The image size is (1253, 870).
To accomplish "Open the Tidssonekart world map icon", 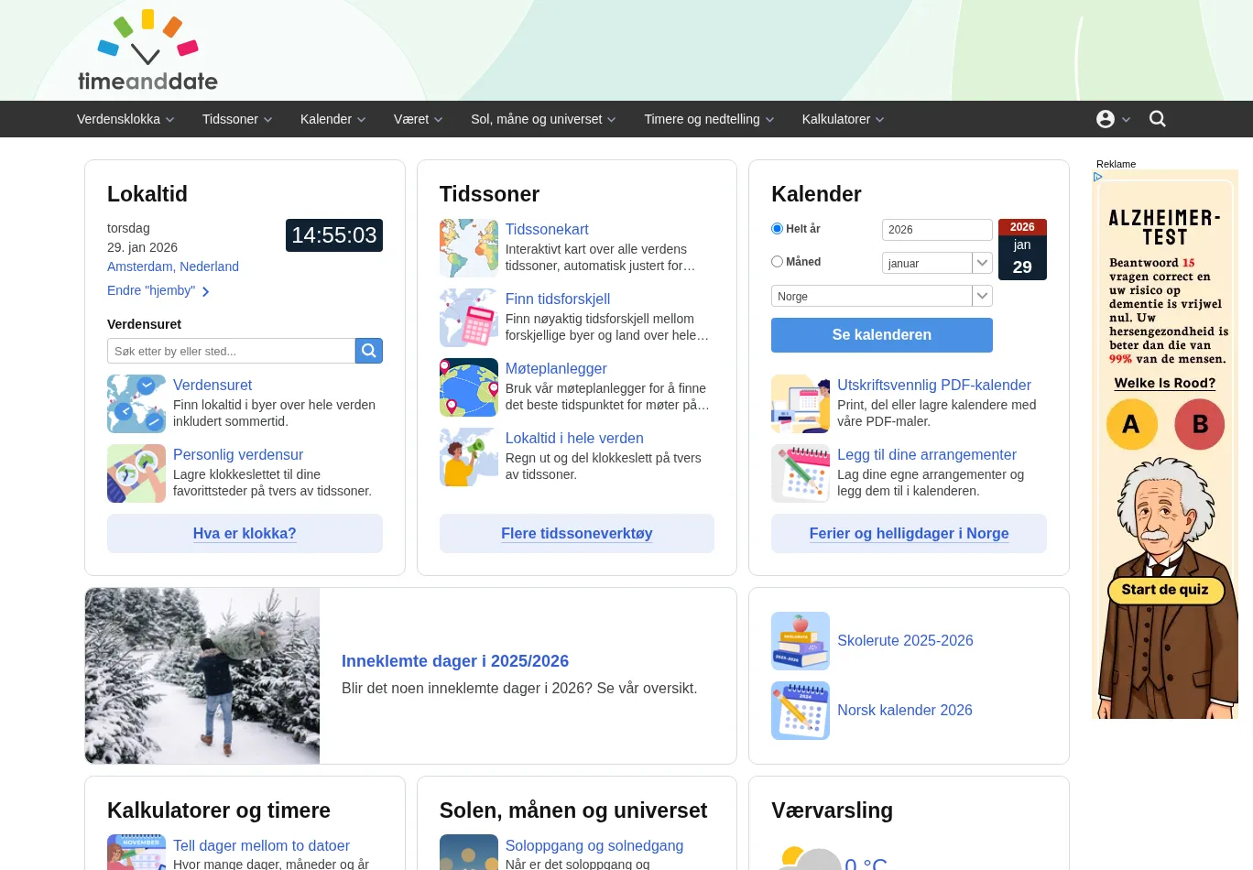I will [x=468, y=248].
